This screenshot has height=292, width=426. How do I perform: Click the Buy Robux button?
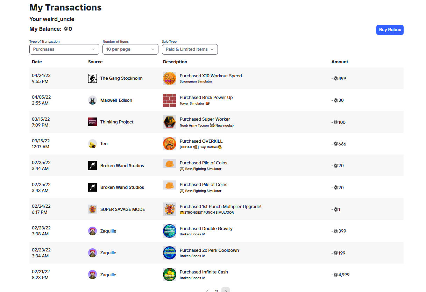(x=390, y=30)
